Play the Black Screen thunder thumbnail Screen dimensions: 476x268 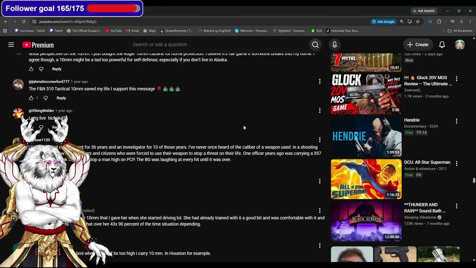tap(366, 221)
